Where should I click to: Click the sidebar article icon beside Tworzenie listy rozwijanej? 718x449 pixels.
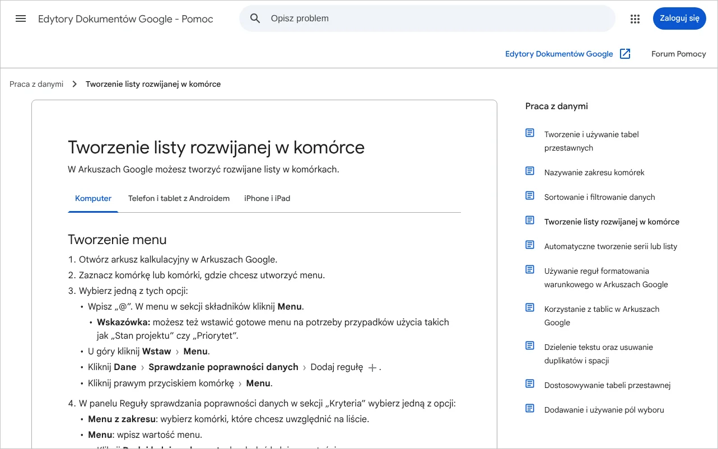pos(530,220)
